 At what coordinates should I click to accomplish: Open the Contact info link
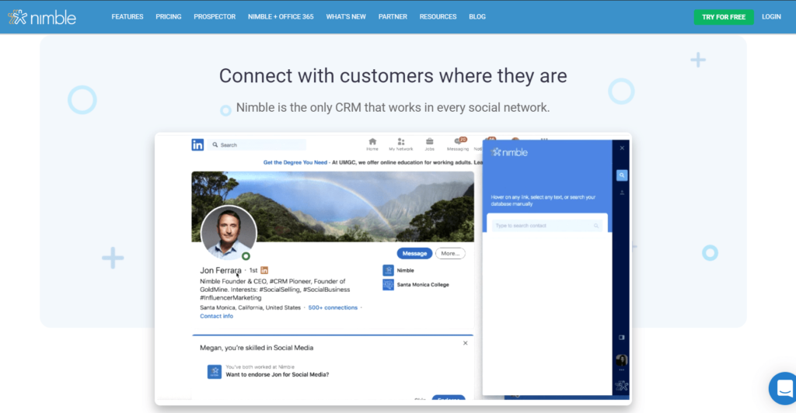(216, 316)
